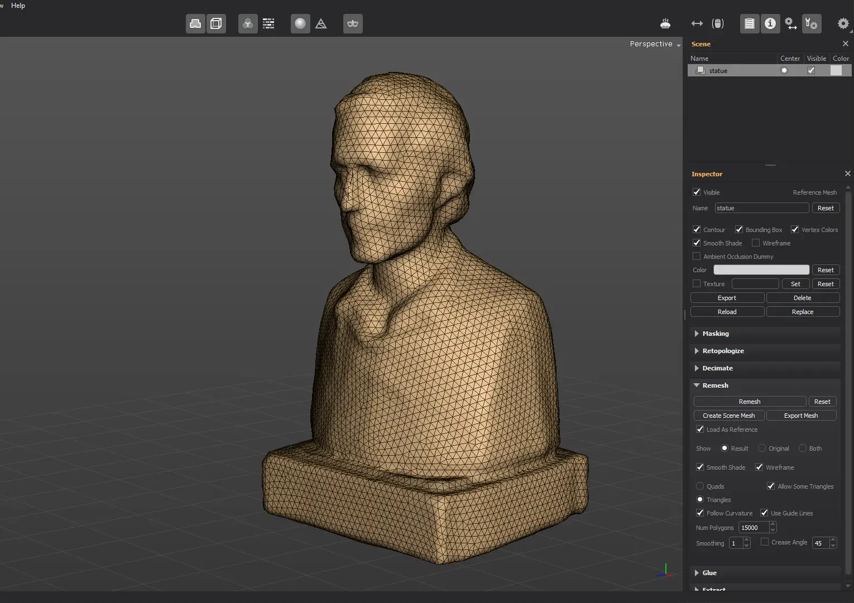Toggle smooth shading sphere icon
The image size is (854, 603).
(x=300, y=23)
